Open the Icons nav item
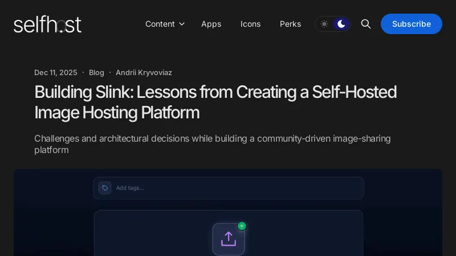 (250, 24)
